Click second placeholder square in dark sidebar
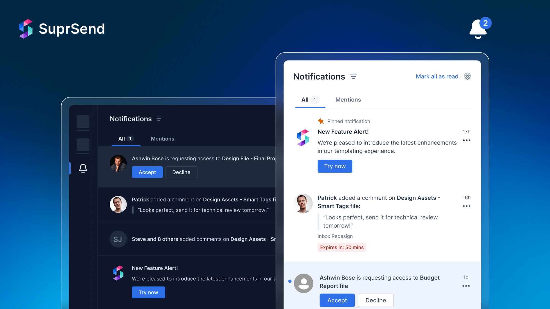The height and width of the screenshot is (309, 550). click(x=83, y=145)
